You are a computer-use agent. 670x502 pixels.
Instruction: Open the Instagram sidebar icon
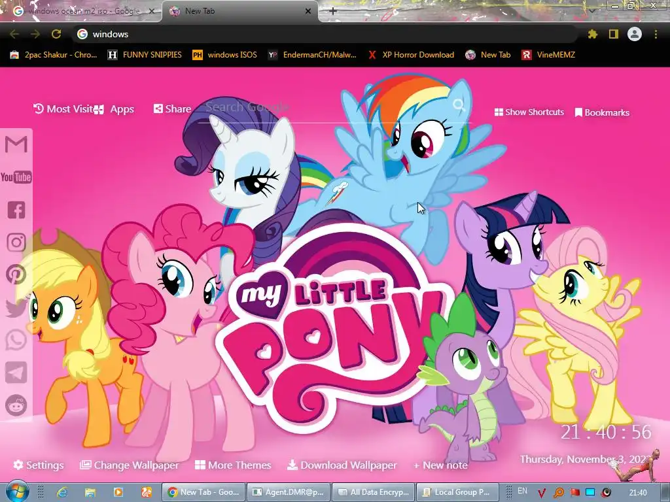[x=16, y=242]
